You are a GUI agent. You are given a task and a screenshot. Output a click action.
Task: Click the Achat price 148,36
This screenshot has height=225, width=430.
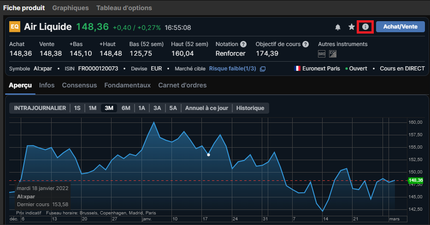click(x=21, y=54)
